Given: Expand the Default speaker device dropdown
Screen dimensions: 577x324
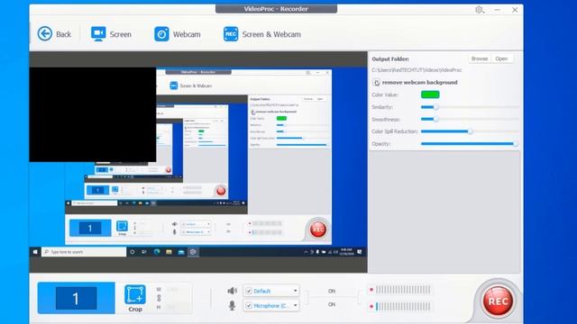Looking at the screenshot, I should point(295,291).
